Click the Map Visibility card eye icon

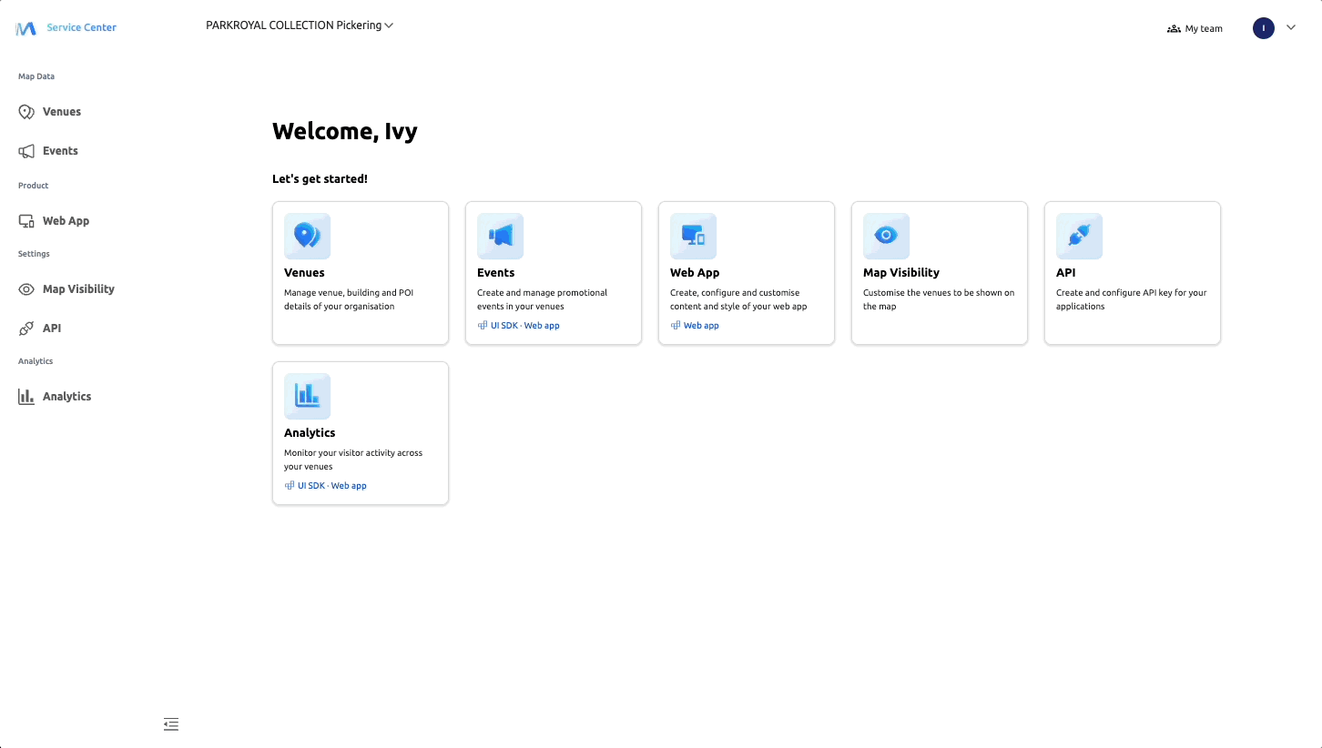click(887, 237)
